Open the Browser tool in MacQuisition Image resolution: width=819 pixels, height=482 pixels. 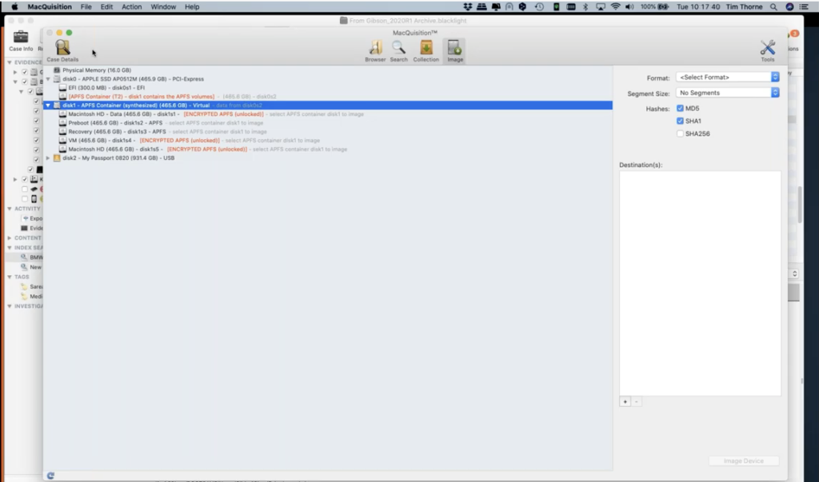tap(375, 50)
